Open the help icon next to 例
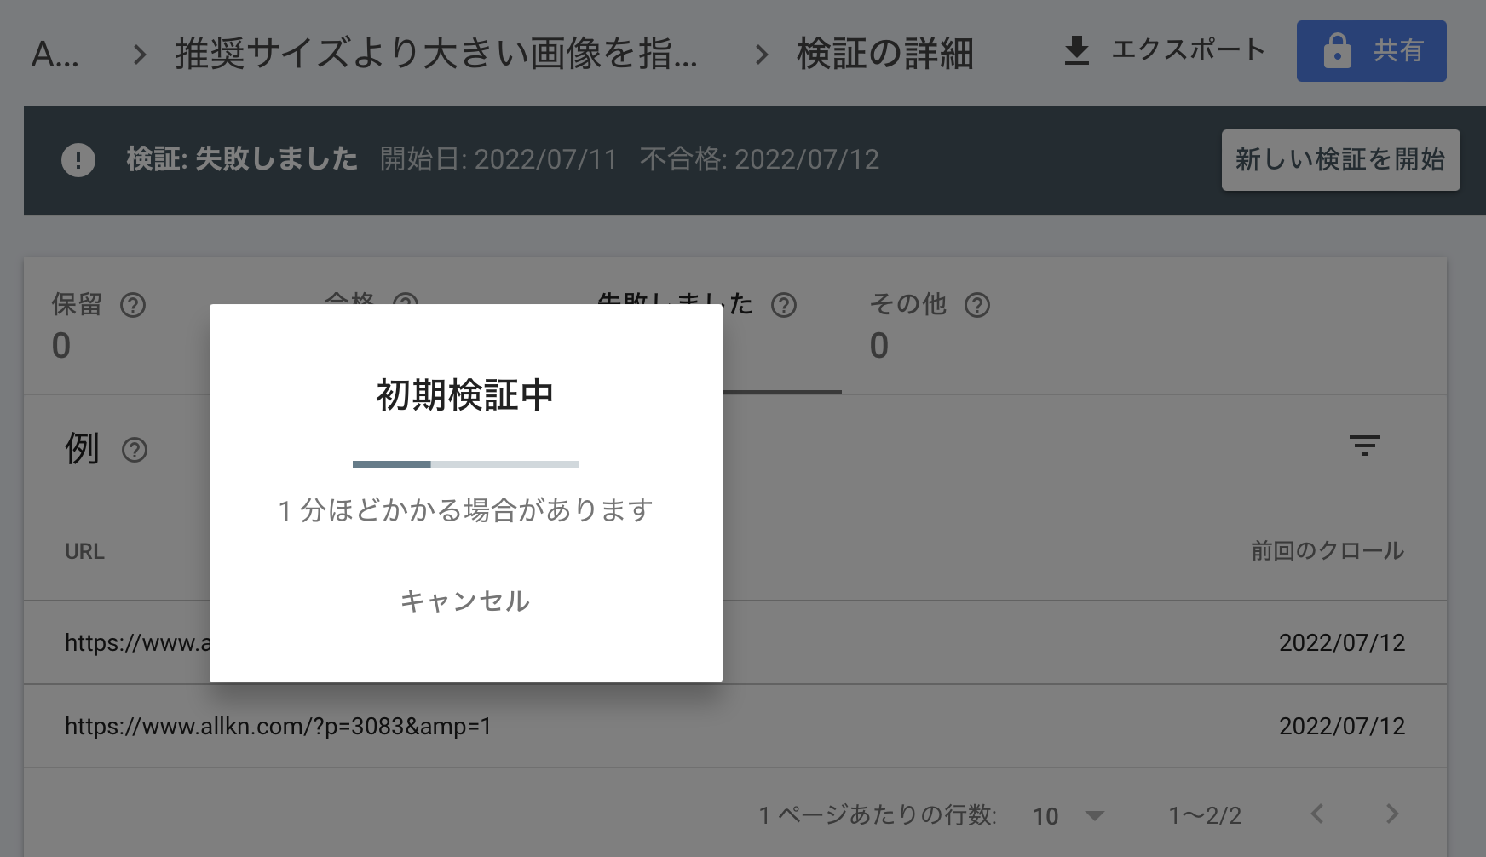The image size is (1486, 857). [x=135, y=450]
